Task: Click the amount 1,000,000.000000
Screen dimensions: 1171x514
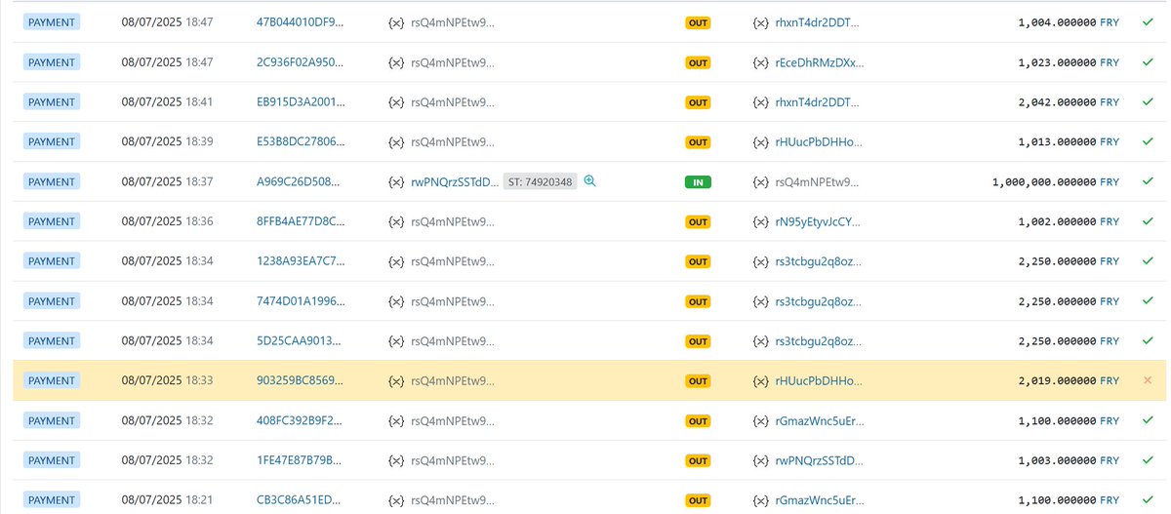Action: click(x=1044, y=181)
